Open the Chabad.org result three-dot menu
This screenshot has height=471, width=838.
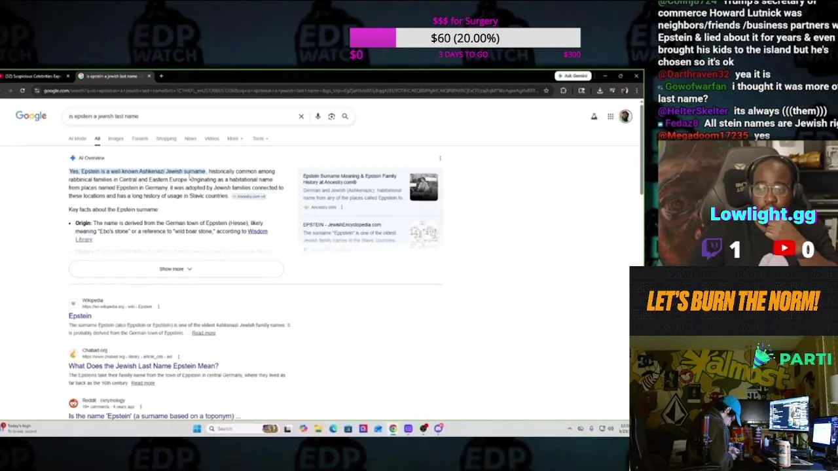pos(178,357)
